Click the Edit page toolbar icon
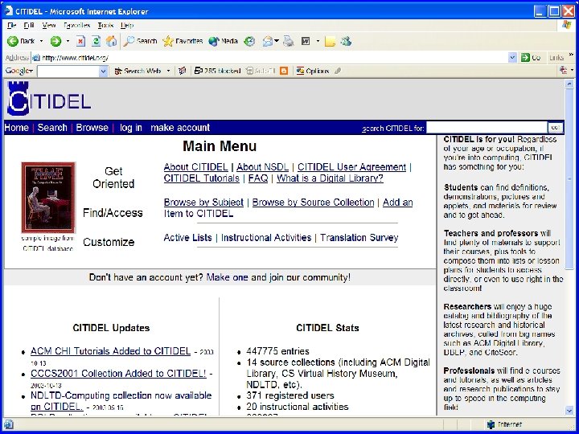 306,41
